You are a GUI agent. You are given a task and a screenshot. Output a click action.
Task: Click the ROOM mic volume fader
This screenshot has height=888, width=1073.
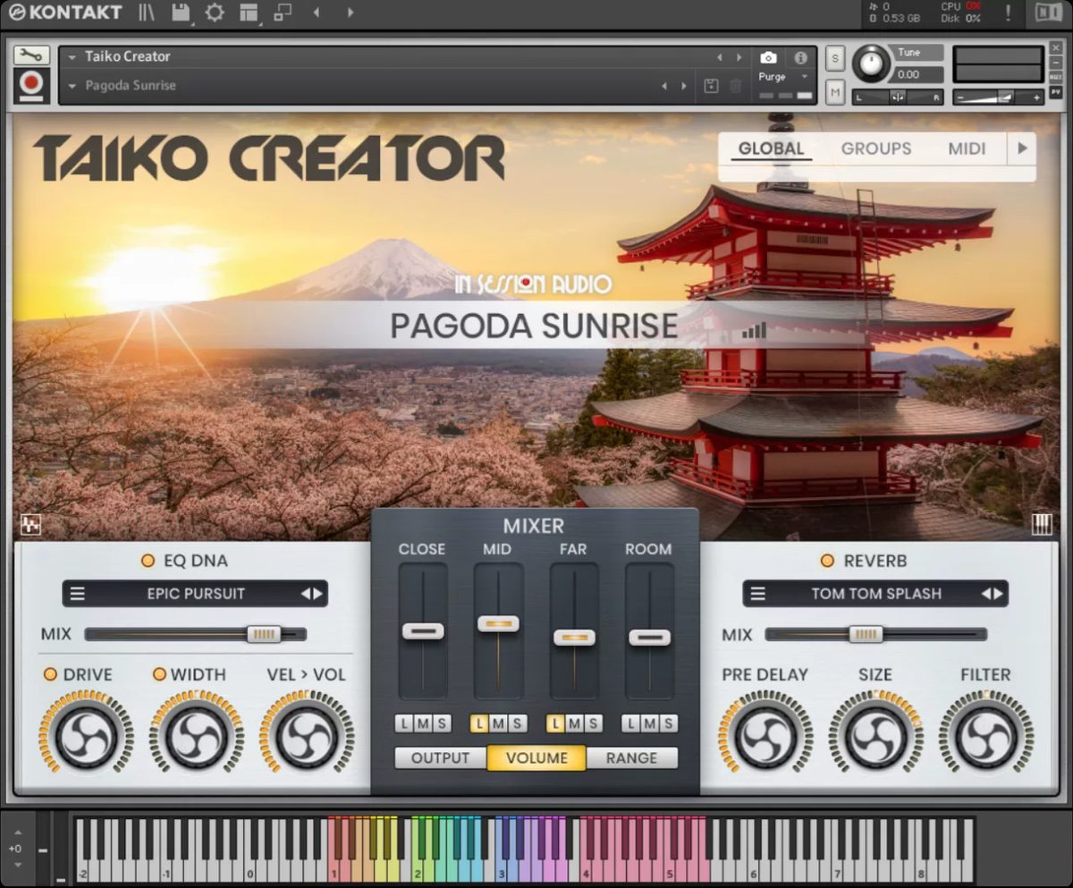point(650,638)
